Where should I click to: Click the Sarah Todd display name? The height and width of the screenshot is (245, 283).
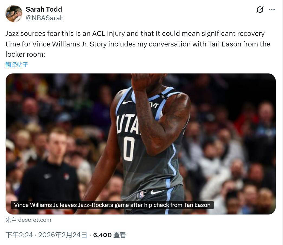[x=44, y=9]
